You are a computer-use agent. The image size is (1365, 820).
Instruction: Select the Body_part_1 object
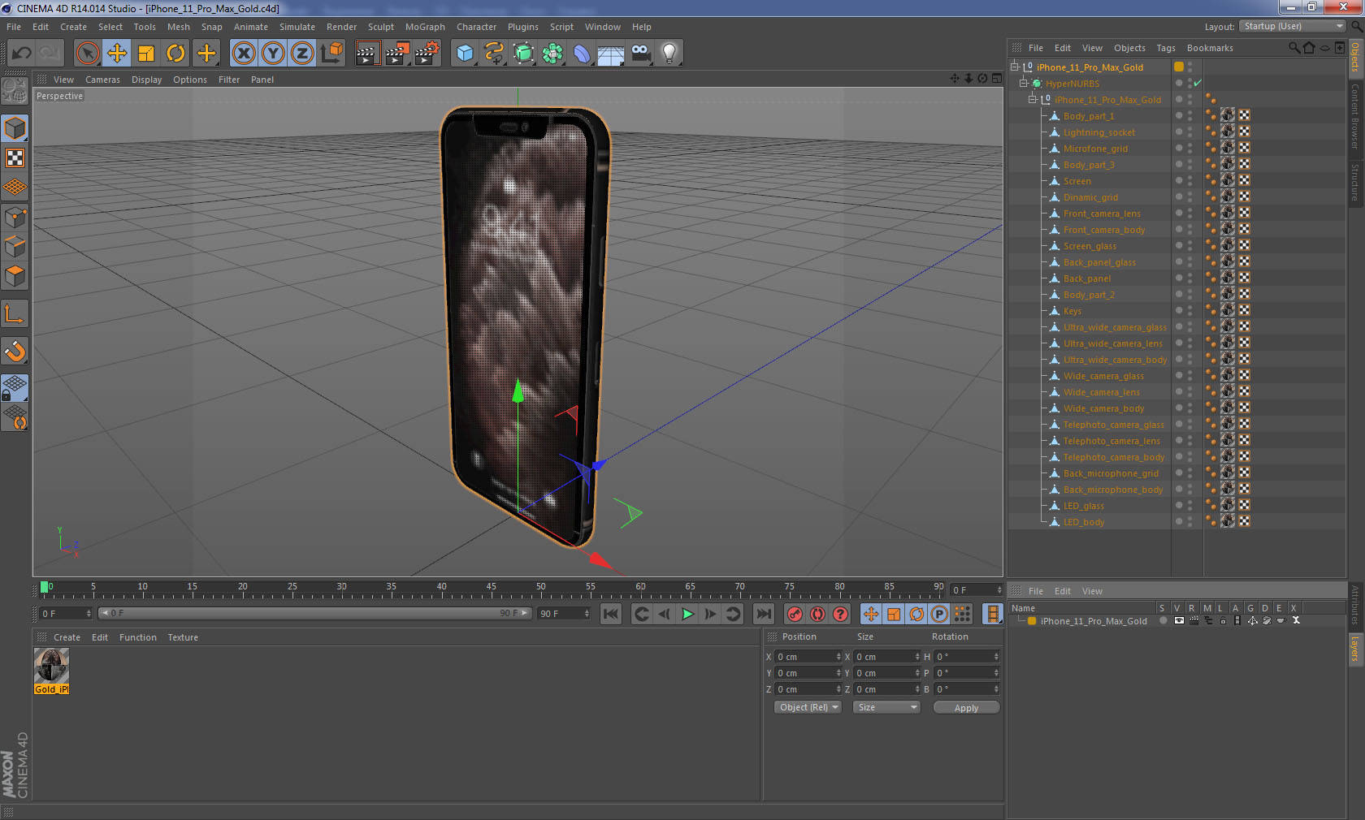point(1089,116)
